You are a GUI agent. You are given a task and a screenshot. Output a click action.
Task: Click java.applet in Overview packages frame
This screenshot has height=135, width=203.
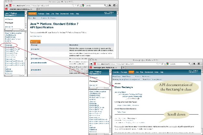click(x=9, y=27)
